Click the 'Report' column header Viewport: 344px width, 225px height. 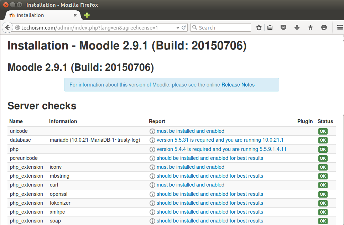(157, 121)
